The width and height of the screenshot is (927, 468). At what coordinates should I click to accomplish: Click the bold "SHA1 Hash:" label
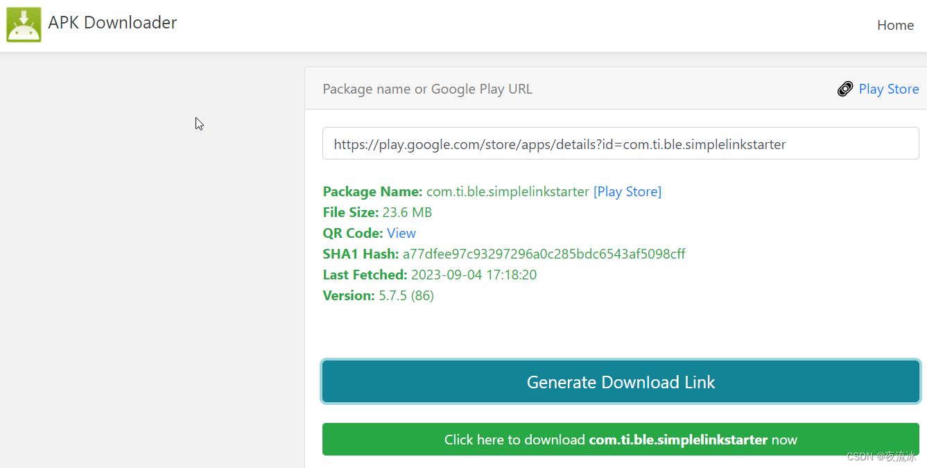[x=361, y=254]
